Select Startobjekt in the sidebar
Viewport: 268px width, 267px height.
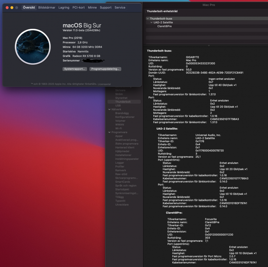click(122, 189)
